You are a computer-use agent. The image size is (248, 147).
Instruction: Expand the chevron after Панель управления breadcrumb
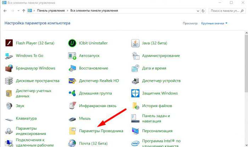67,11
